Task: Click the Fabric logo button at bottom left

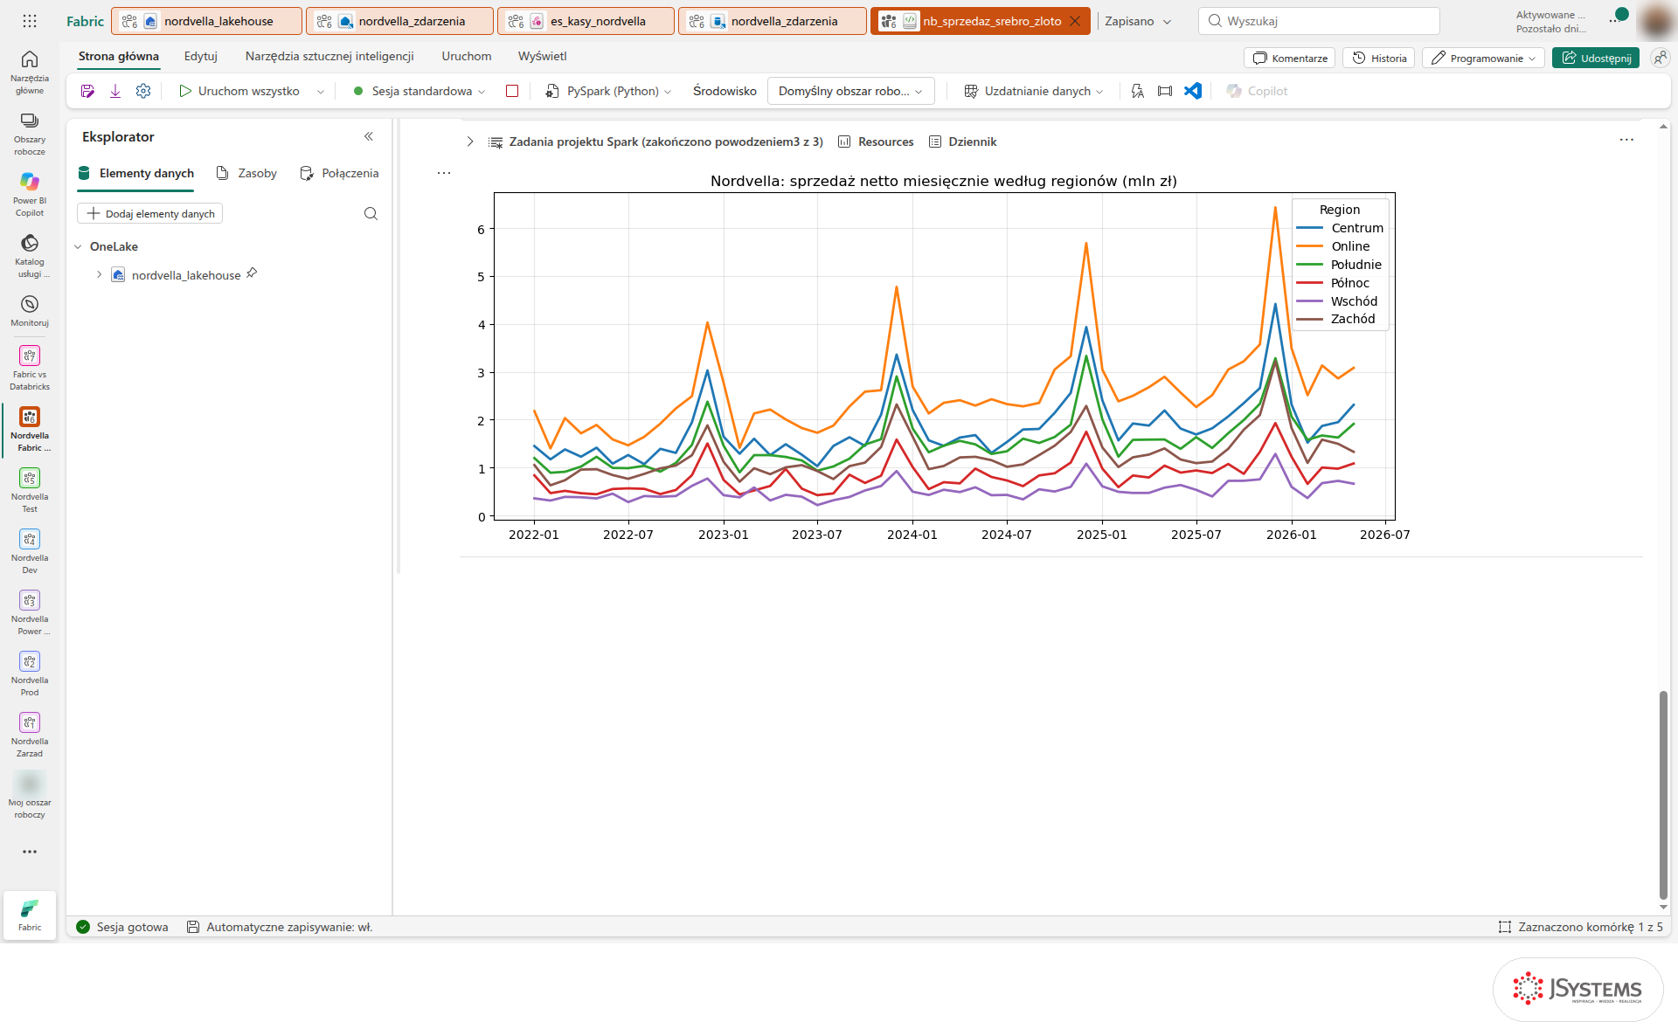Action: coord(30,915)
